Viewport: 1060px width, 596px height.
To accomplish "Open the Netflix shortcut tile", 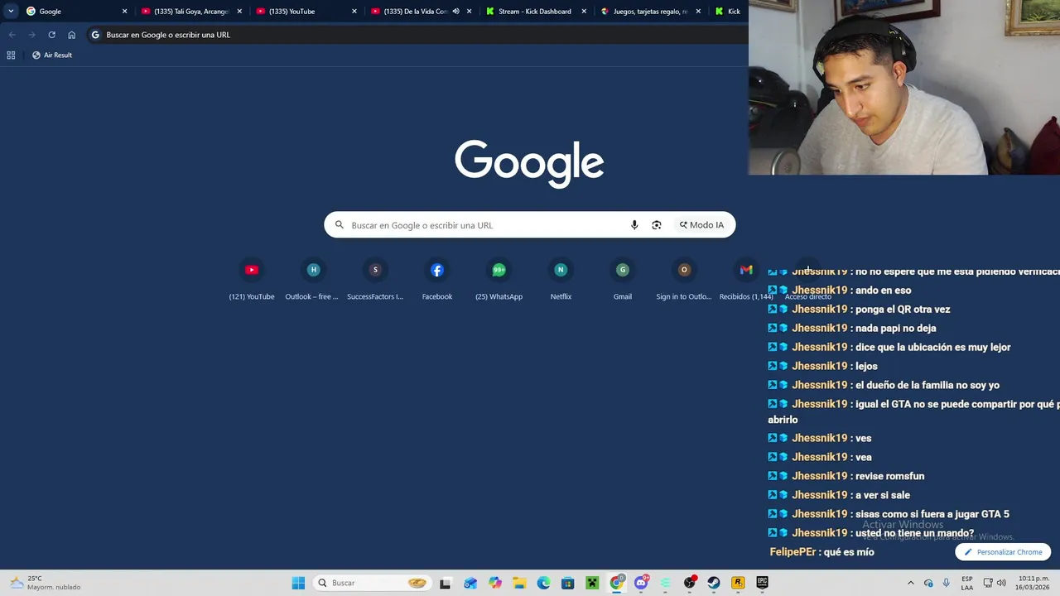I will click(561, 280).
